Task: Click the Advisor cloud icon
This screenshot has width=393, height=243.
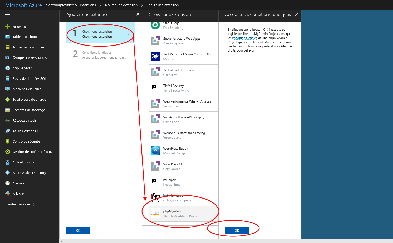Action: pyautogui.click(x=8, y=194)
